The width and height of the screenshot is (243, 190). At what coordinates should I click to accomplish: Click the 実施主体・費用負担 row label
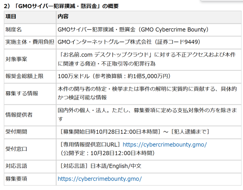tap(30, 42)
